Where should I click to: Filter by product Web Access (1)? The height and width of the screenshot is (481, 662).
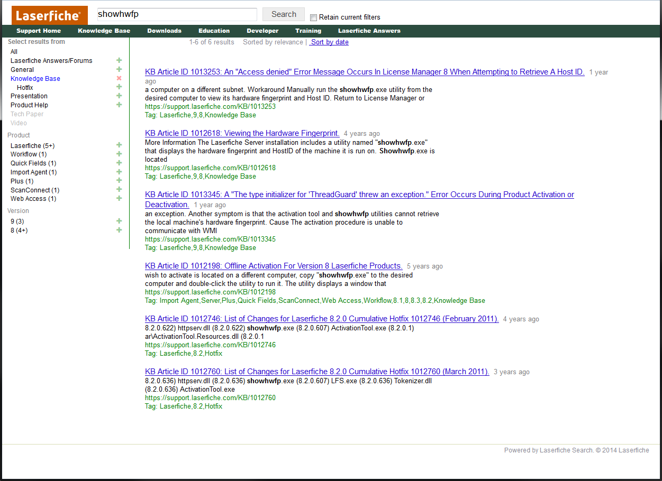pos(33,199)
